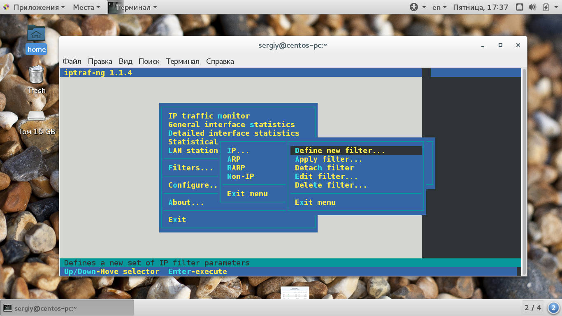Select LAN station monitor entry
Image resolution: width=562 pixels, height=316 pixels.
193,151
